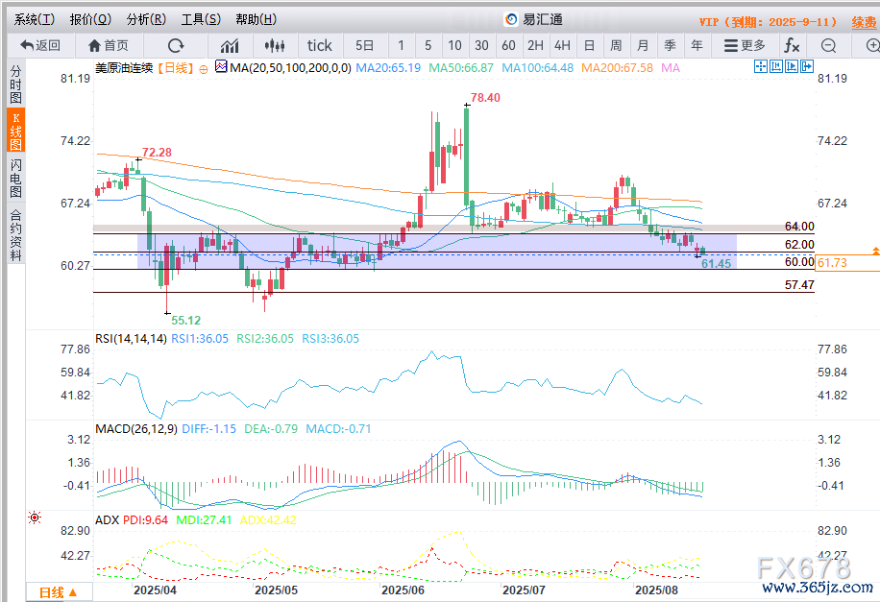This screenshot has width=880, height=602.
Task: Switch to candlestick chart icon
Action: tap(276, 45)
